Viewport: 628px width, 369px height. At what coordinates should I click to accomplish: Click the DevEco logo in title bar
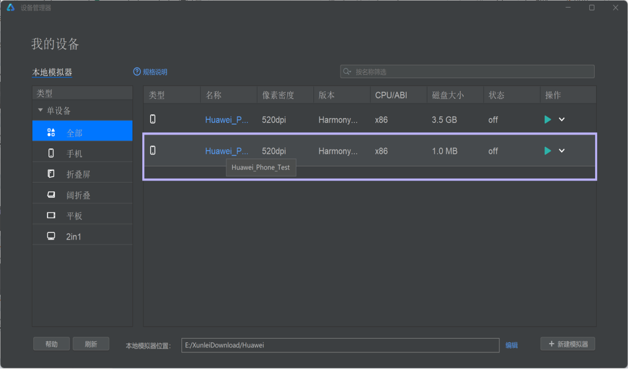pos(11,8)
